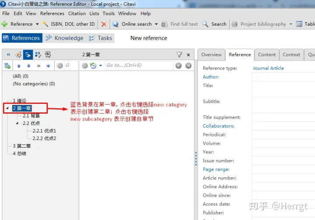Select (All) (0) in category list
Viewport: 315px width, 220px height.
(21, 76)
